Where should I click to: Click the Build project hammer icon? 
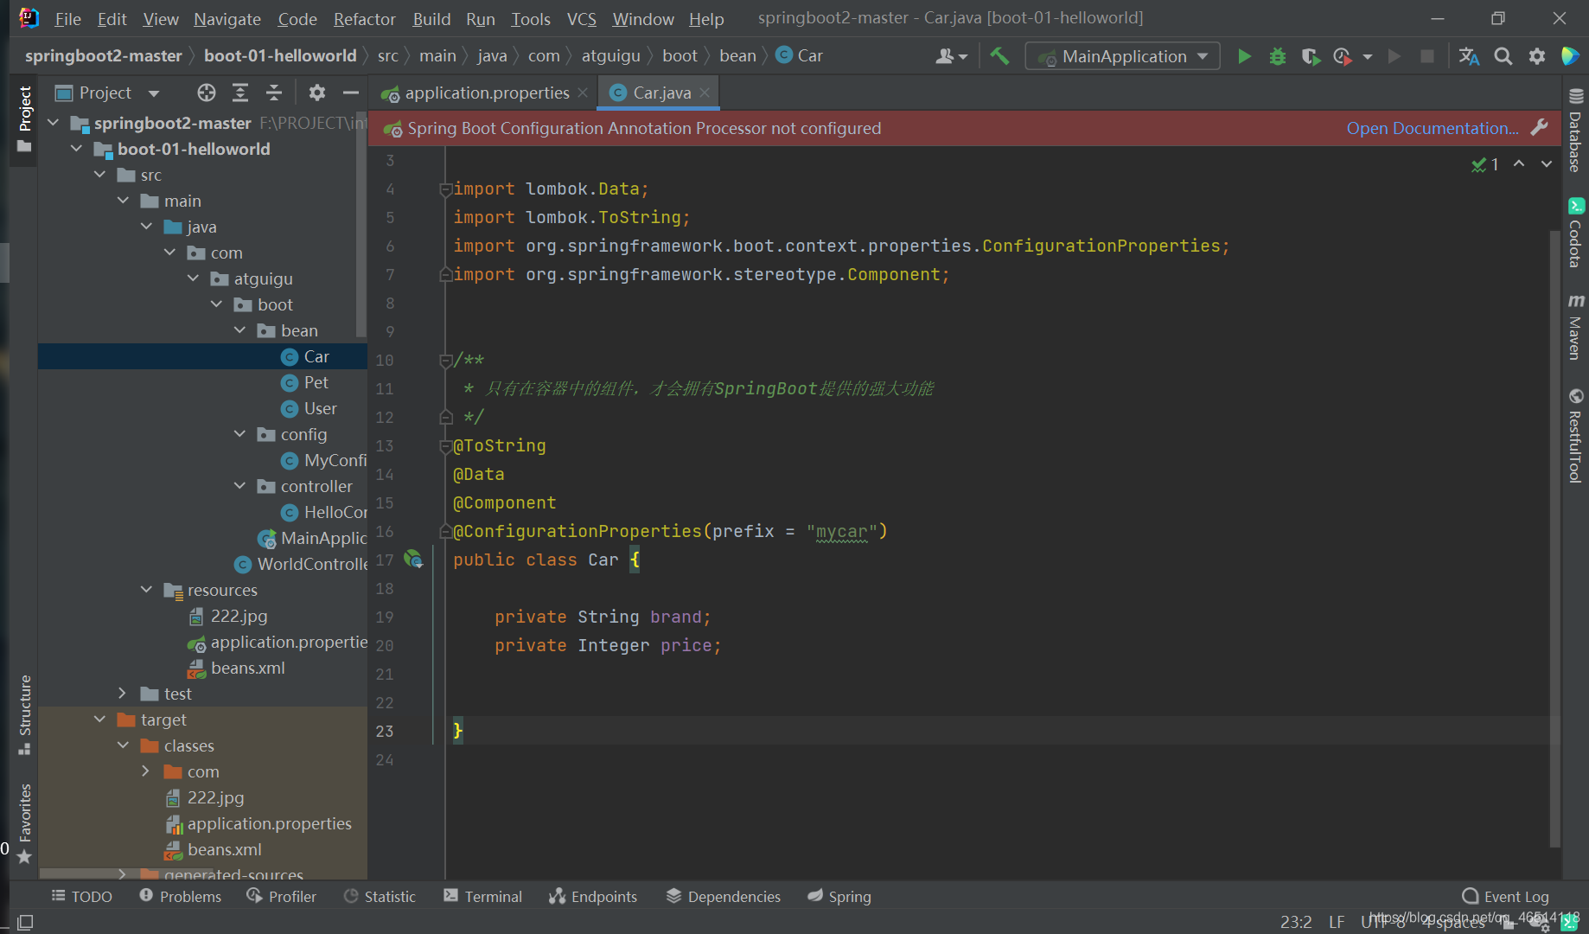(x=999, y=56)
